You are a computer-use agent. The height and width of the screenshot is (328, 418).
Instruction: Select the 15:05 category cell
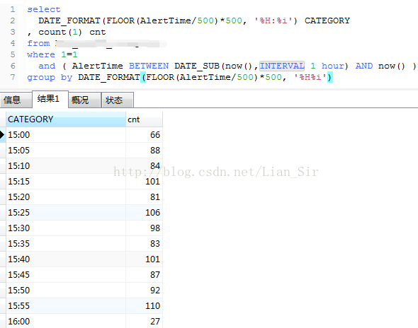click(x=66, y=151)
